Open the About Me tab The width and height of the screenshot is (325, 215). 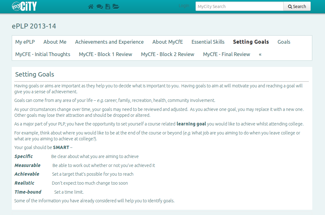coord(55,42)
